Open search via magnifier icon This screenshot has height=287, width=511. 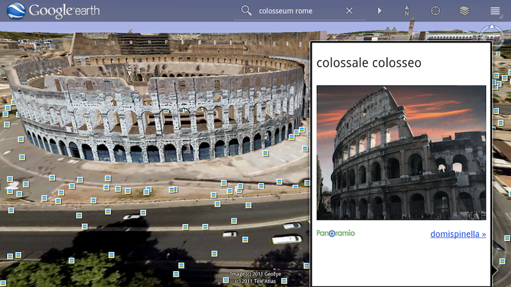pos(247,11)
